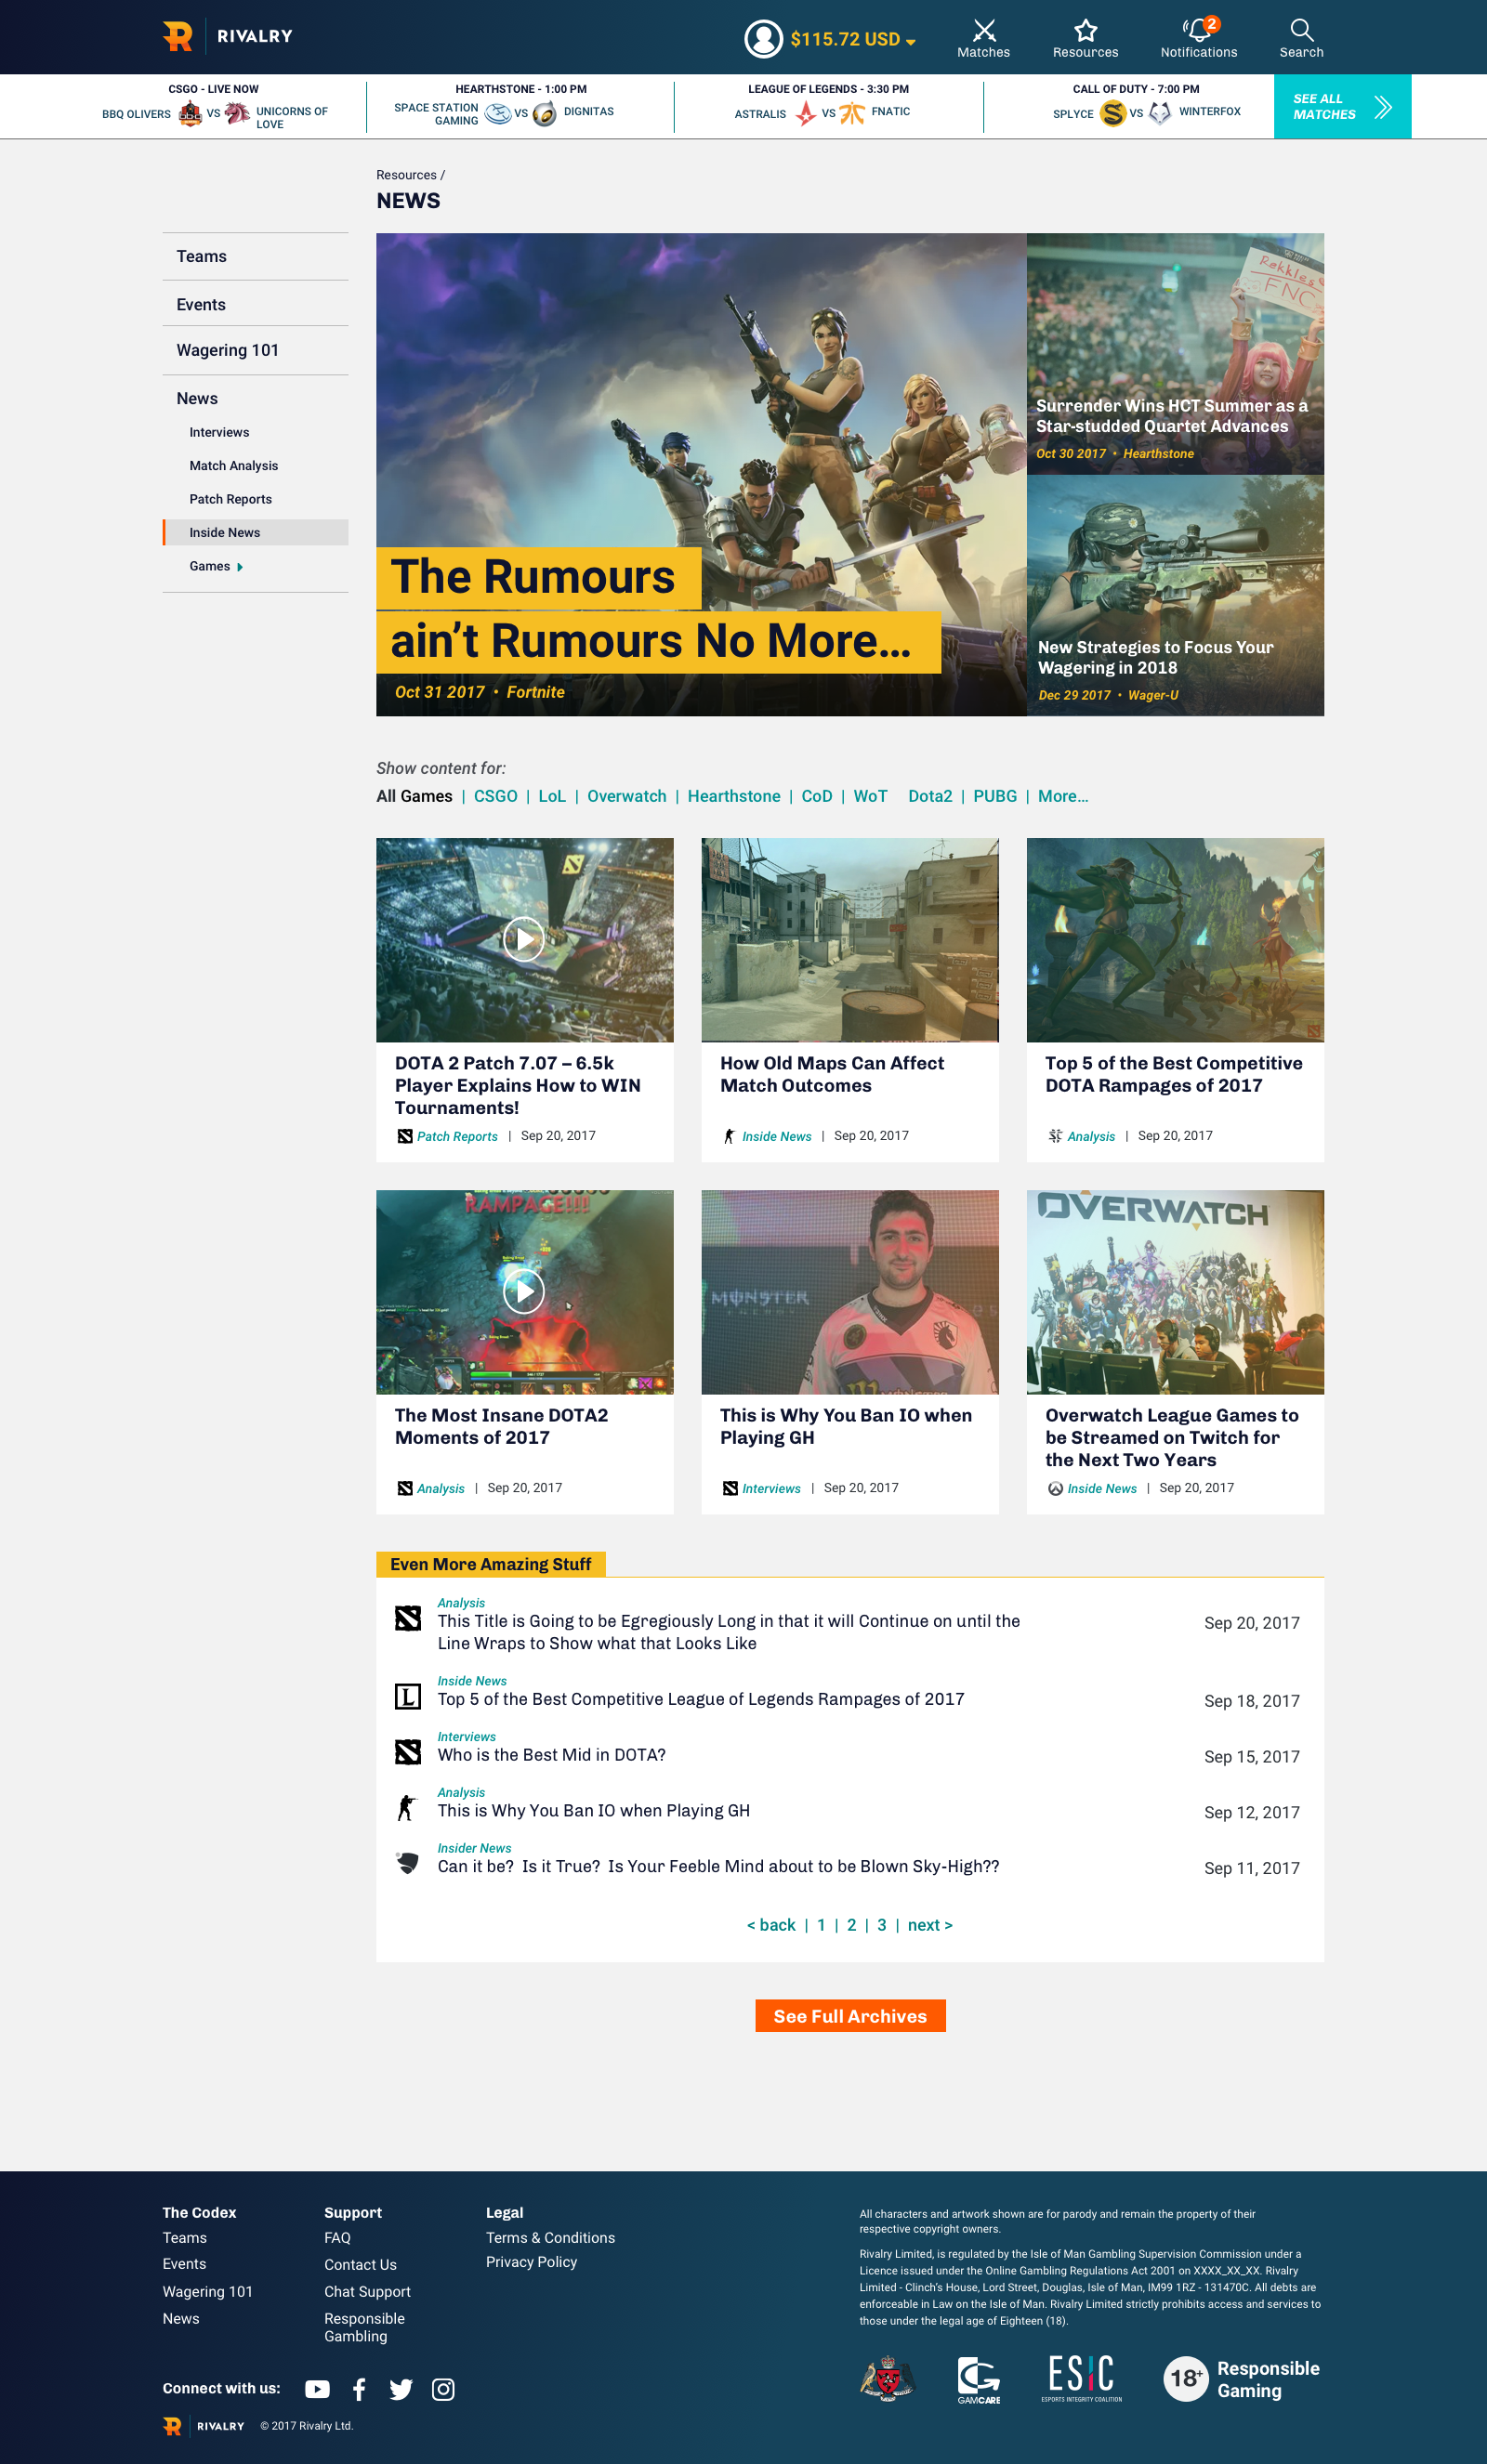Open Chat Support in footer
Image resolution: width=1487 pixels, height=2464 pixels.
coord(367,2292)
